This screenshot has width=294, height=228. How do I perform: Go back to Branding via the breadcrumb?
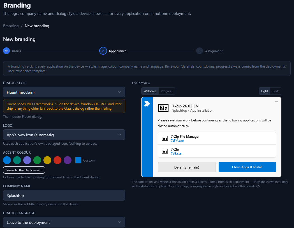coord(11,26)
